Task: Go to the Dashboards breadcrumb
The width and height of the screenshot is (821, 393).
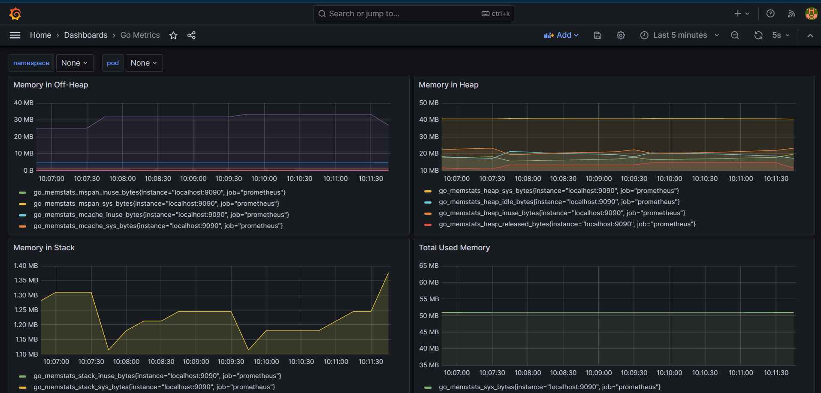Action: [86, 35]
